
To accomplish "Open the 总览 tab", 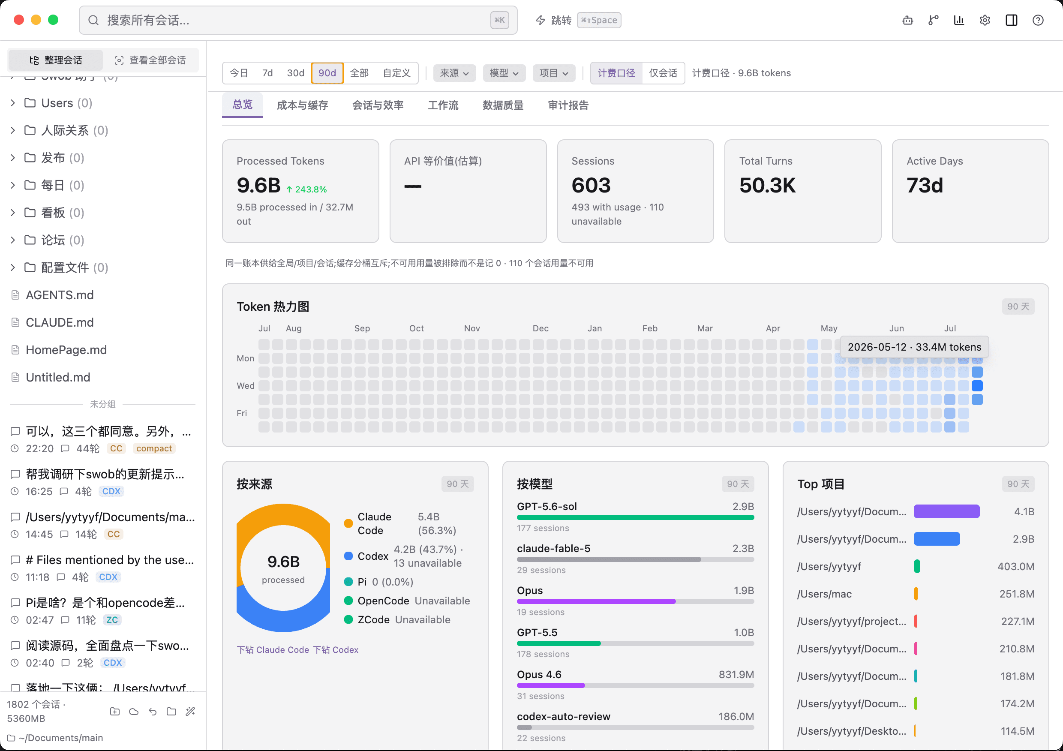I will (x=243, y=105).
